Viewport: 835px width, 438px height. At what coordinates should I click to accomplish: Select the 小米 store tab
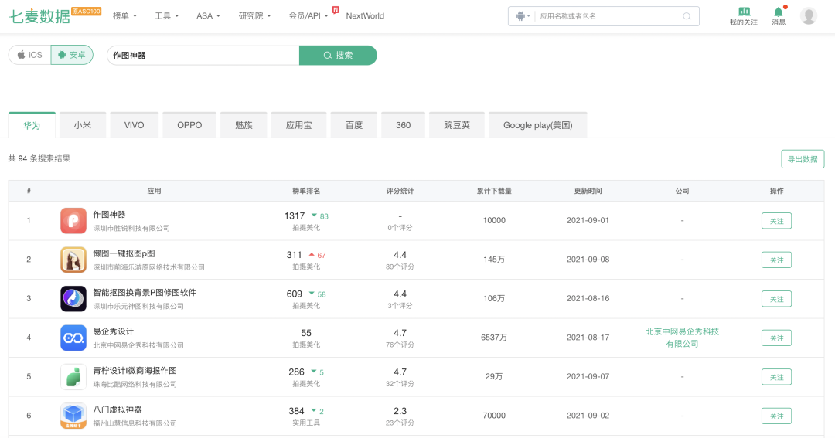83,125
